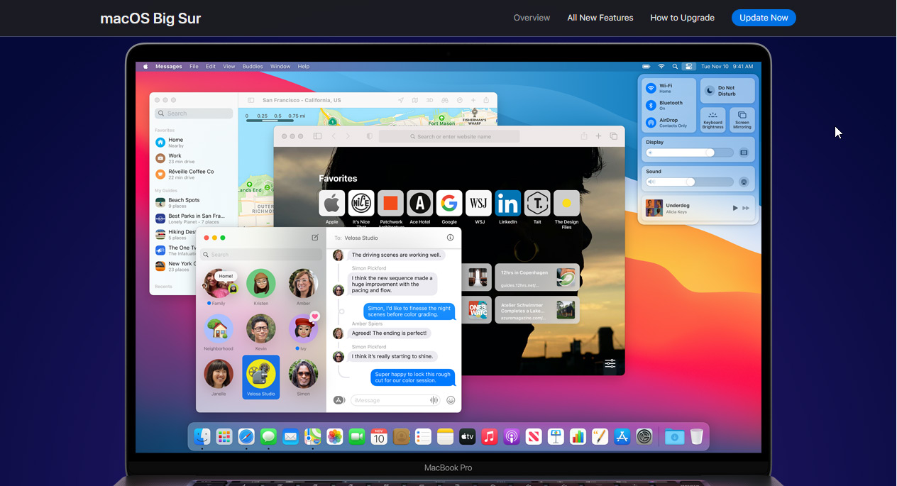Open AirDrop contacts options

pyautogui.click(x=651, y=123)
